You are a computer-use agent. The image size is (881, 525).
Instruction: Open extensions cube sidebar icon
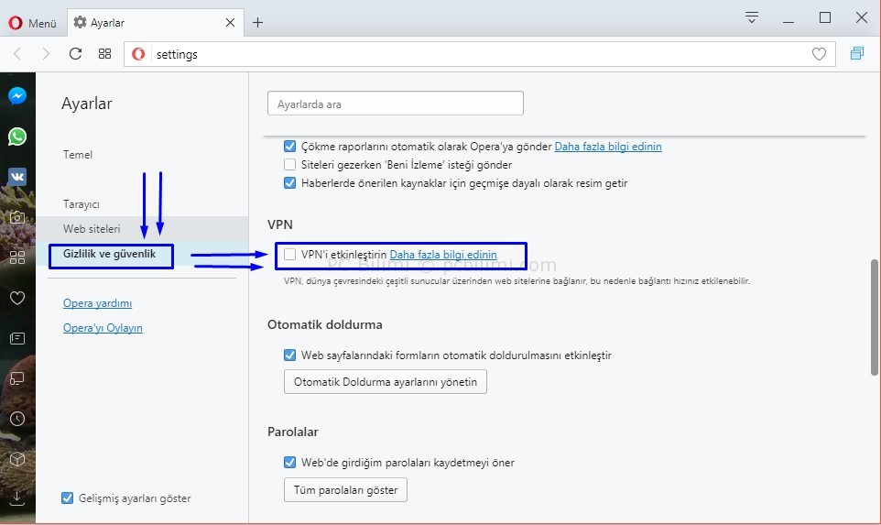17,459
